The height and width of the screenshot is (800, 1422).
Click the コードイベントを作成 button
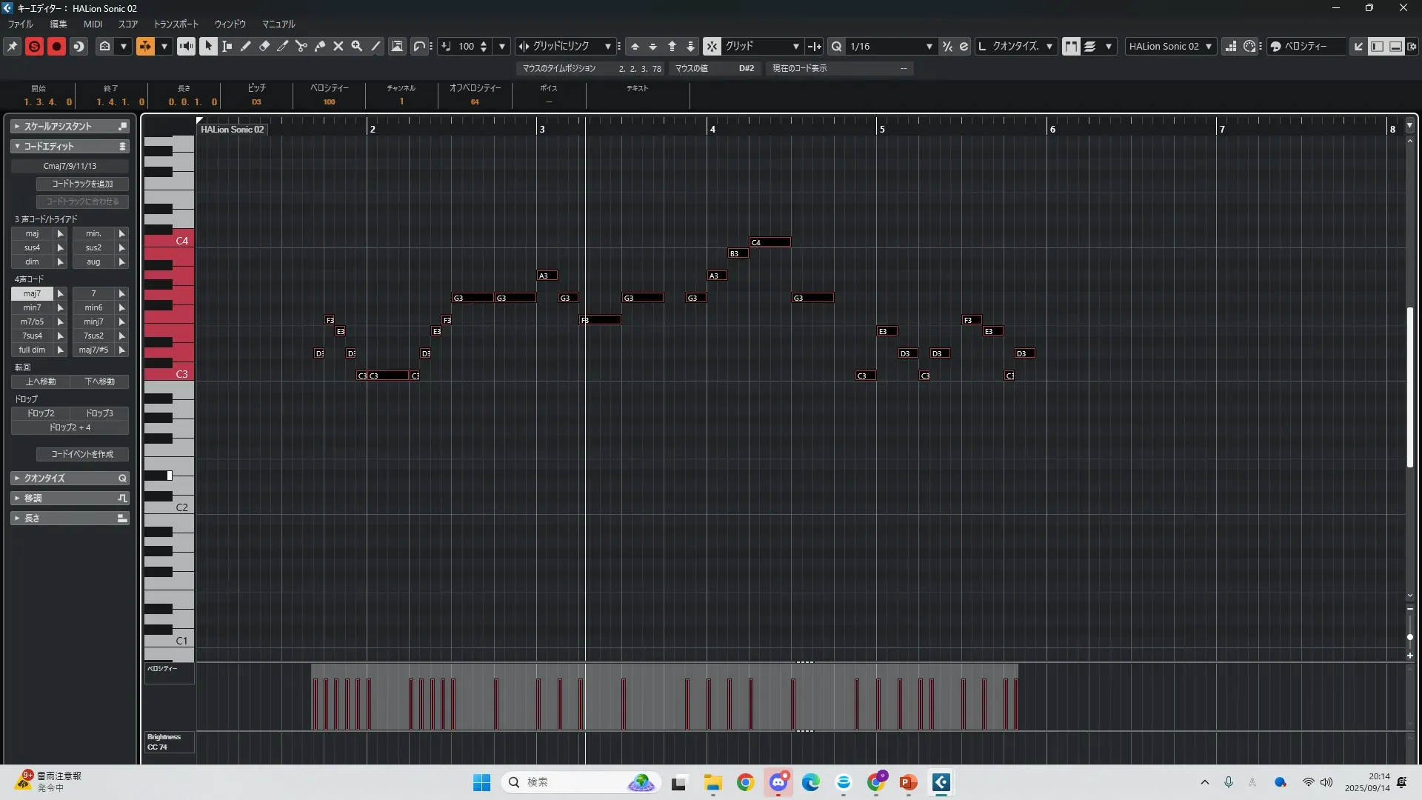(x=82, y=454)
